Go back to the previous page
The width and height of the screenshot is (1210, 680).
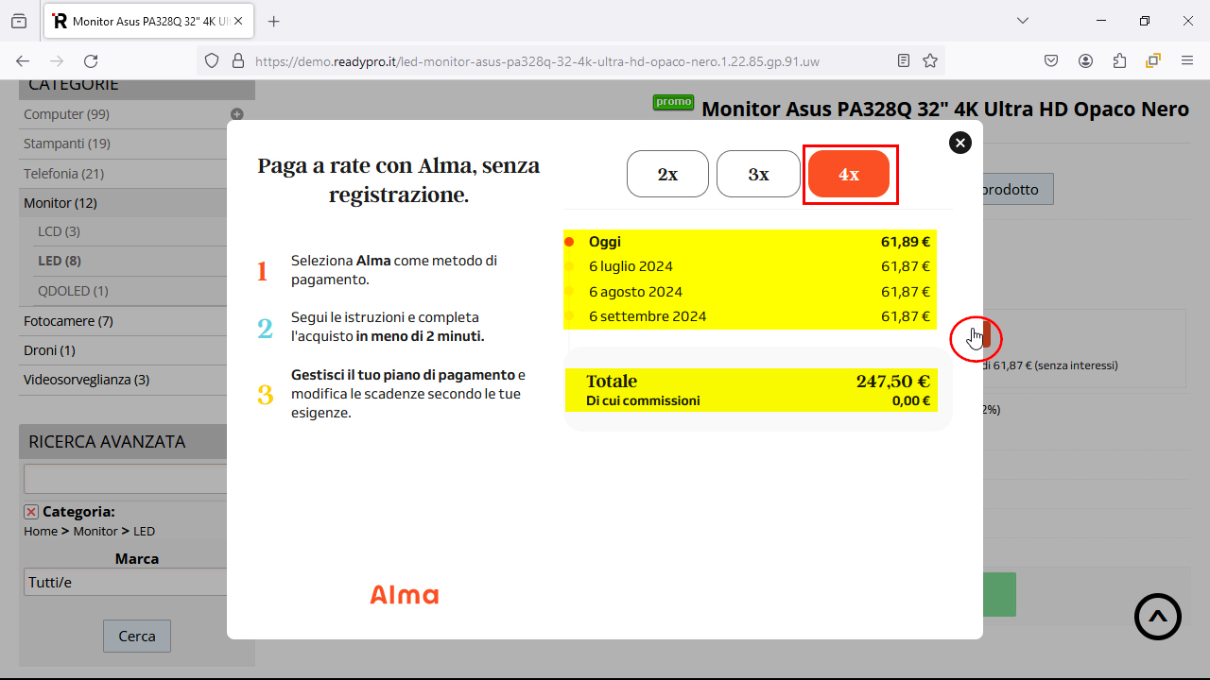point(23,60)
